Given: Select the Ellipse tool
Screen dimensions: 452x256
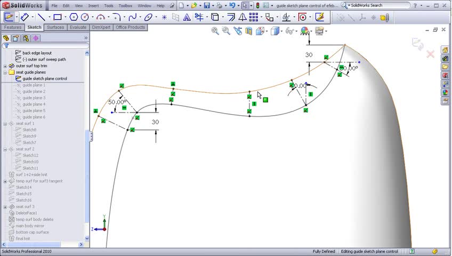Looking at the screenshot, I should pos(148,17).
